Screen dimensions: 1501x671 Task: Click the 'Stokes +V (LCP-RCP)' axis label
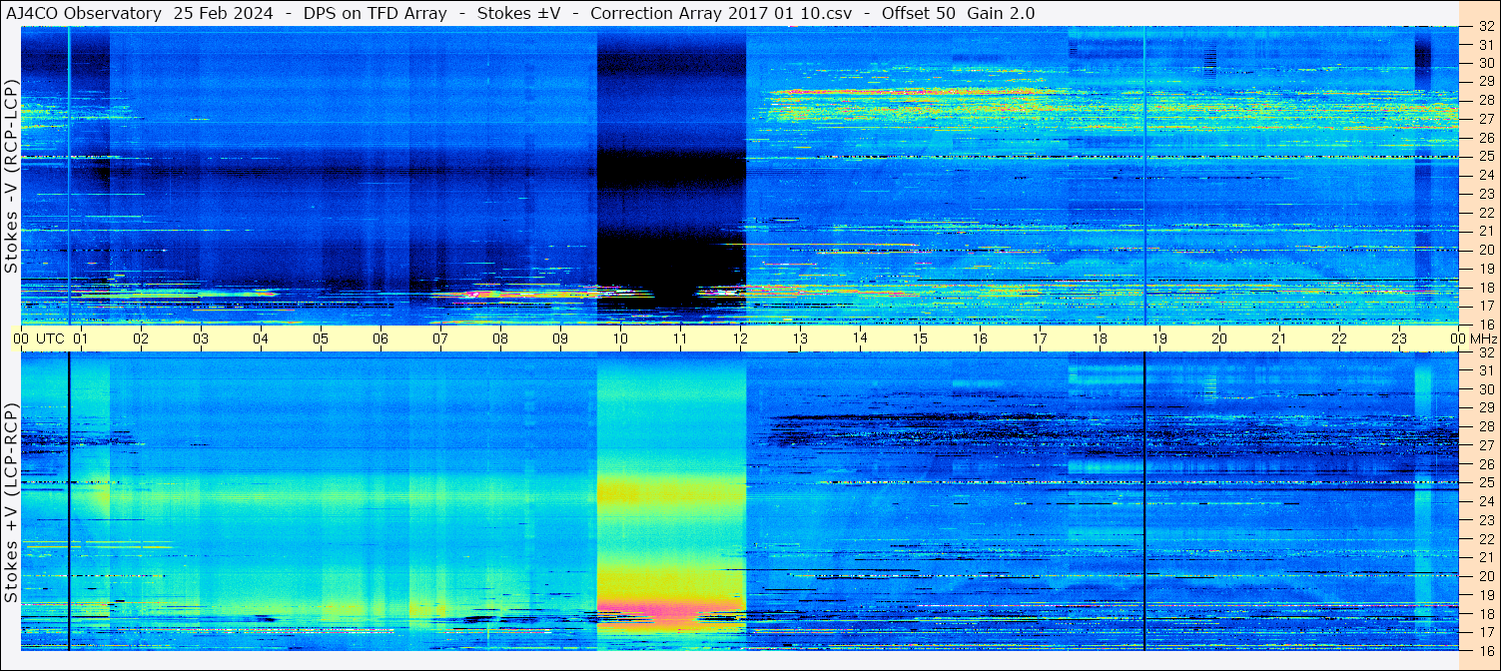11,504
